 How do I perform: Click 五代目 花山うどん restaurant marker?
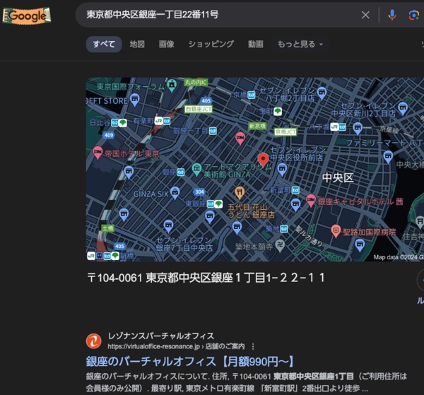240,193
